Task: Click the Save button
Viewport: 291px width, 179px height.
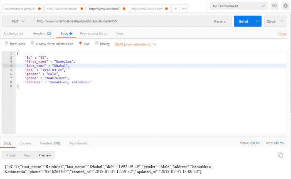Action: [271, 21]
